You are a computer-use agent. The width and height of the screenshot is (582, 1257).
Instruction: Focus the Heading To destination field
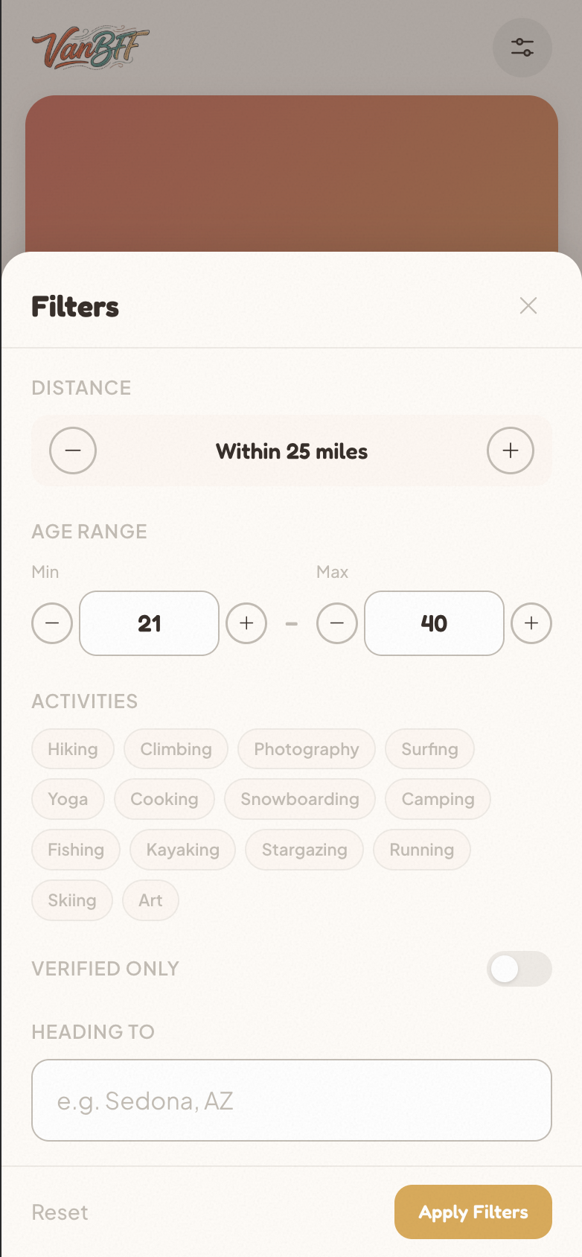[292, 1100]
